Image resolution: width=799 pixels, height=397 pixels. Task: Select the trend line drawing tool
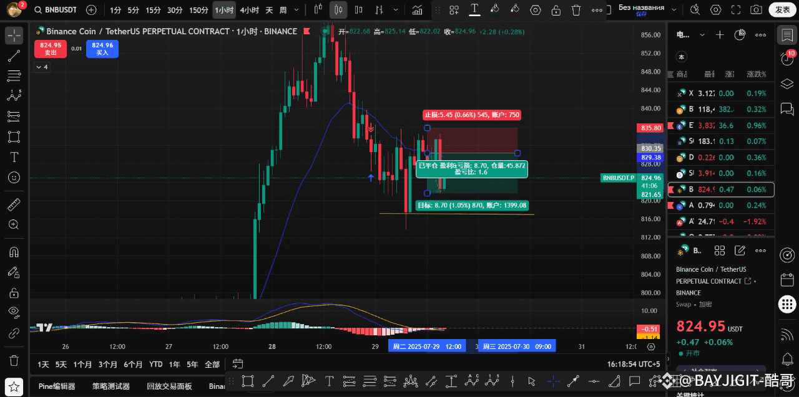[x=14, y=55]
